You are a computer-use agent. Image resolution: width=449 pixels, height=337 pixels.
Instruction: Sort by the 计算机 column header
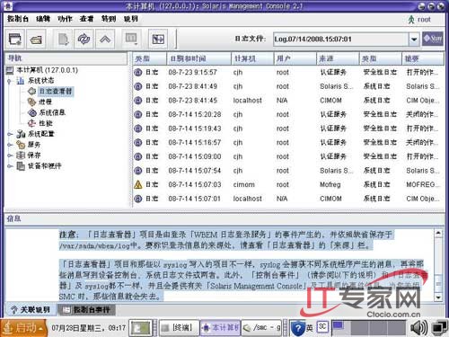click(252, 58)
